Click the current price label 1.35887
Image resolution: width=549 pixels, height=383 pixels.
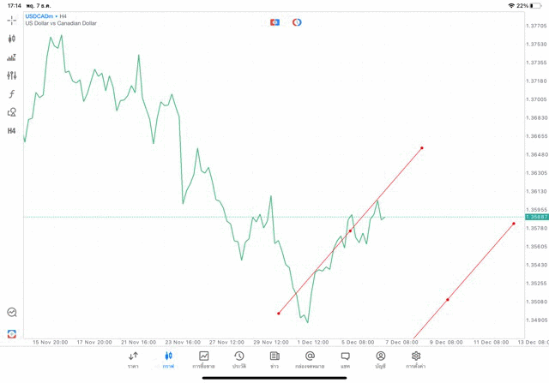tap(535, 217)
